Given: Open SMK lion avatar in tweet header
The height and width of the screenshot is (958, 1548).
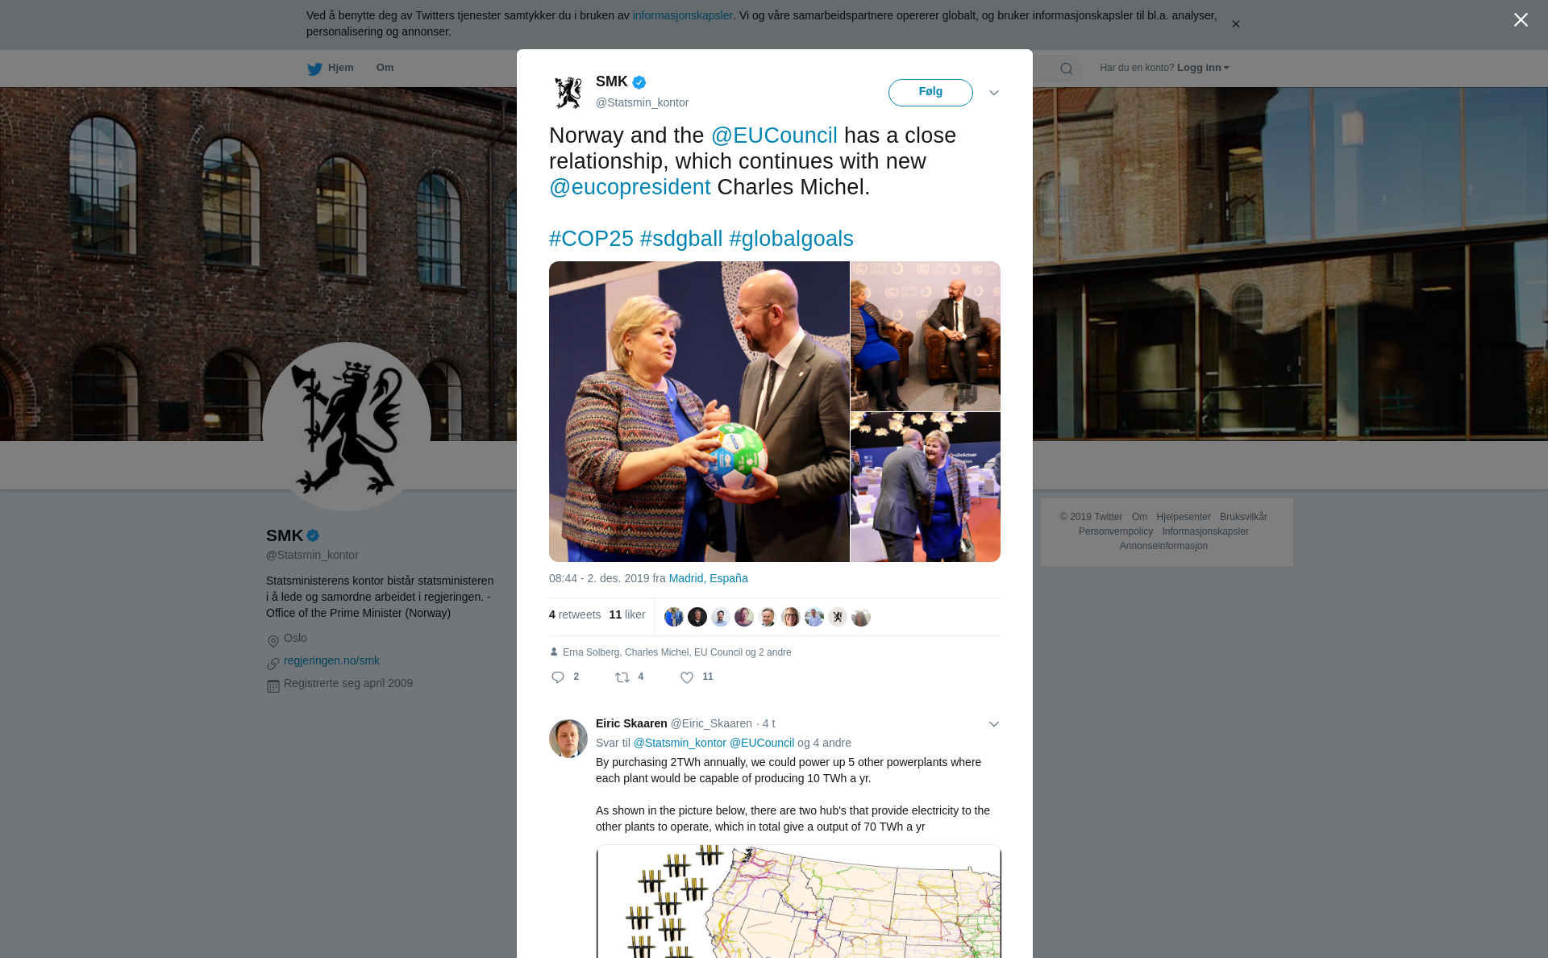Looking at the screenshot, I should [x=568, y=93].
